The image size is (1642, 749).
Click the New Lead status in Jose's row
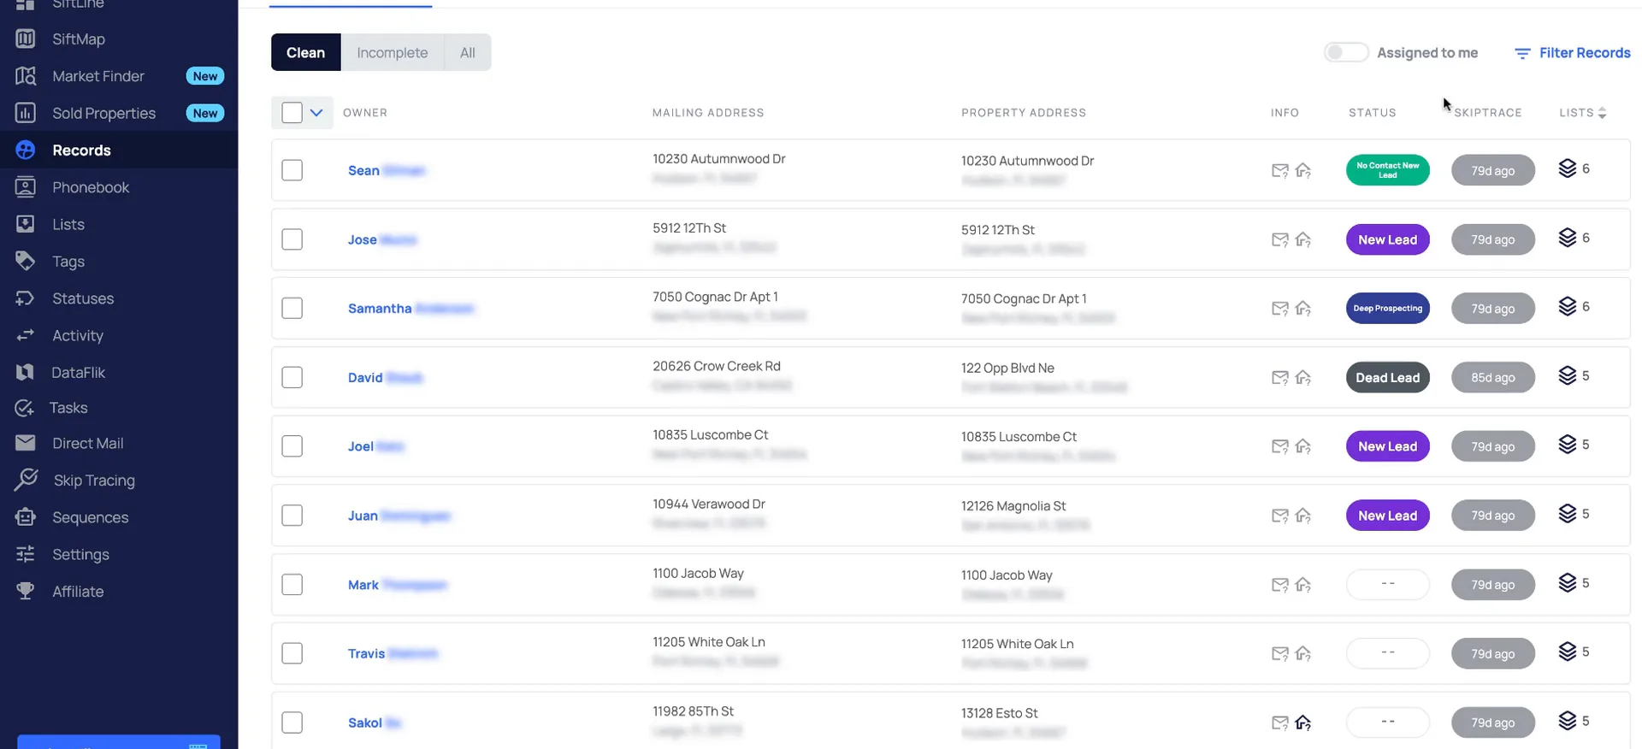[x=1387, y=239]
